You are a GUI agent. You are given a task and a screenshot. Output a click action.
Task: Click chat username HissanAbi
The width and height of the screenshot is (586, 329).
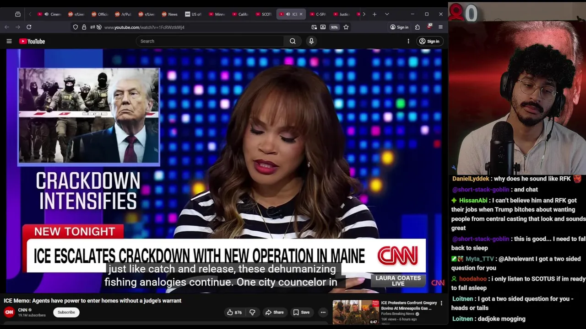tap(473, 201)
